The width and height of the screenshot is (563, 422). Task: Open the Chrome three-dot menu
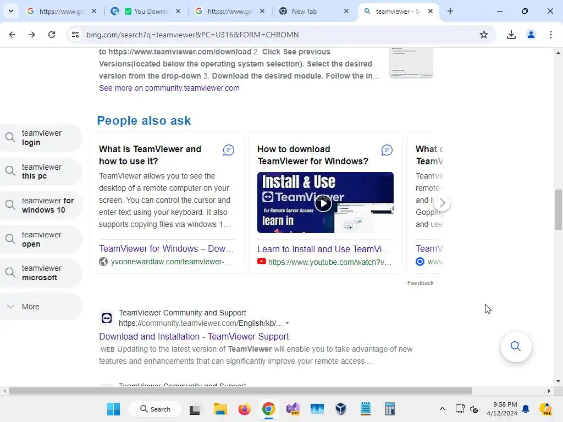click(551, 35)
